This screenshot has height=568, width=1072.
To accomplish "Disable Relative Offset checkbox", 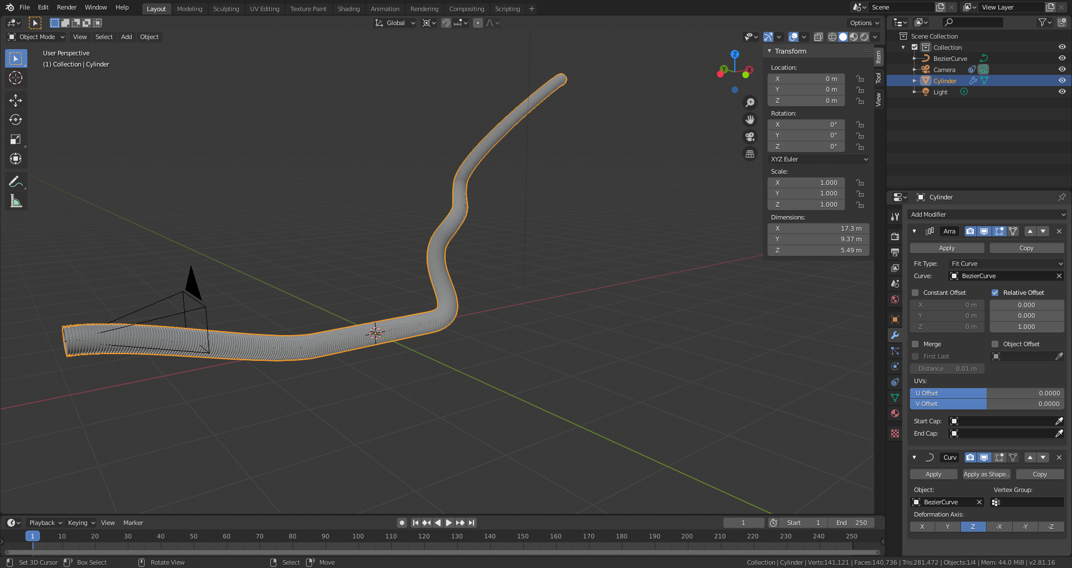I will (x=995, y=293).
